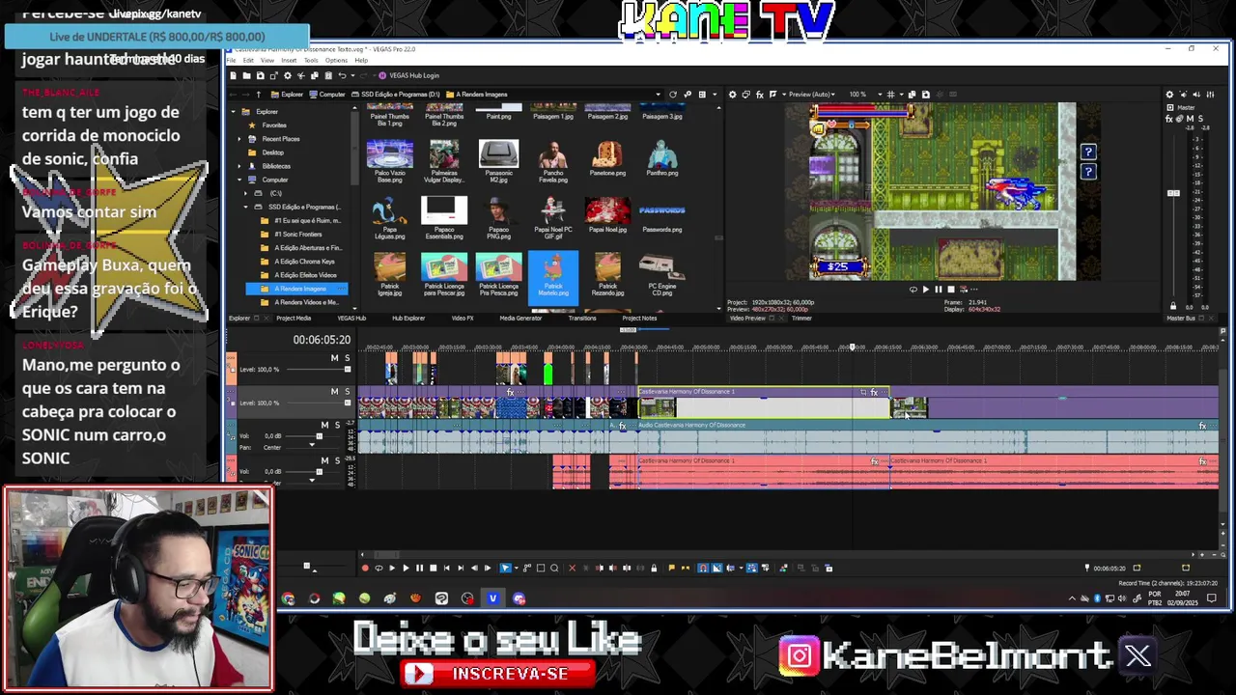
Task: Switch to the Video FX tab
Action: coord(463,318)
